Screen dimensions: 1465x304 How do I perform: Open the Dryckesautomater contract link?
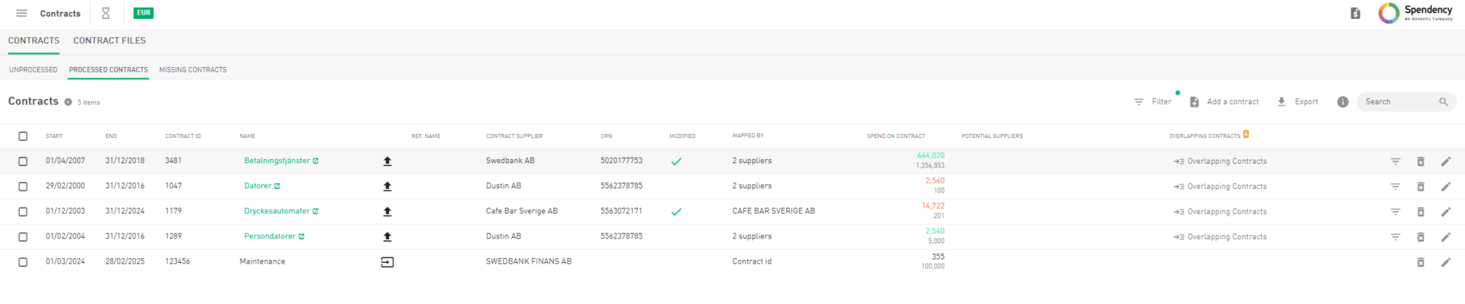click(x=277, y=211)
